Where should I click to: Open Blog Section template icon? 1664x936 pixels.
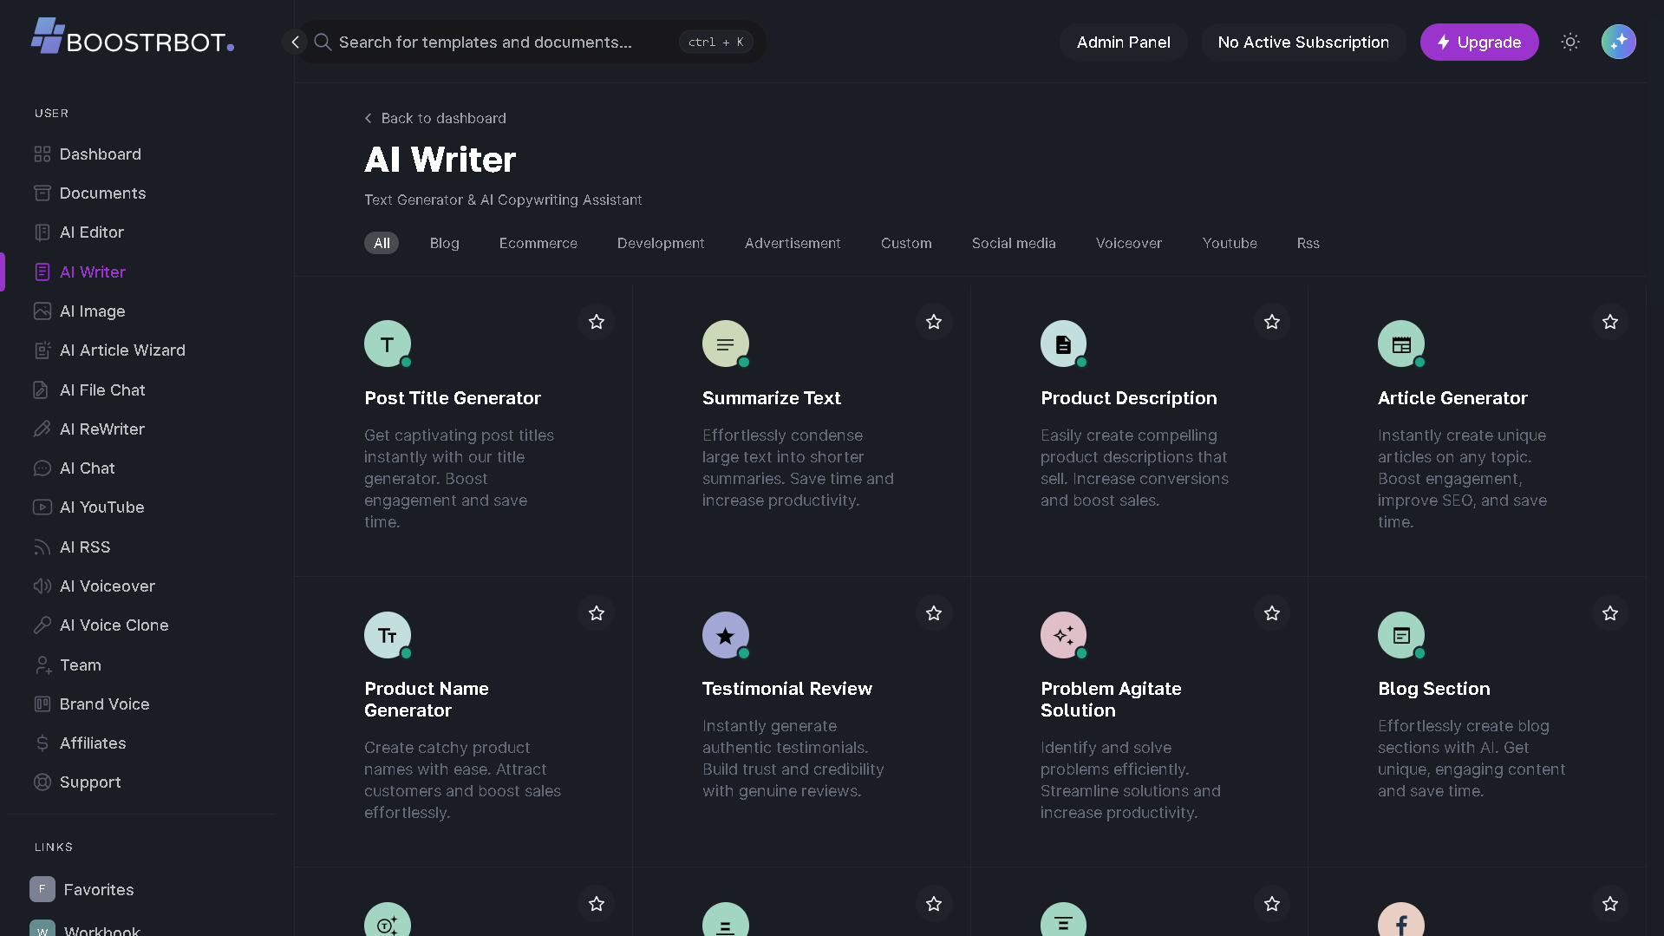(x=1401, y=636)
